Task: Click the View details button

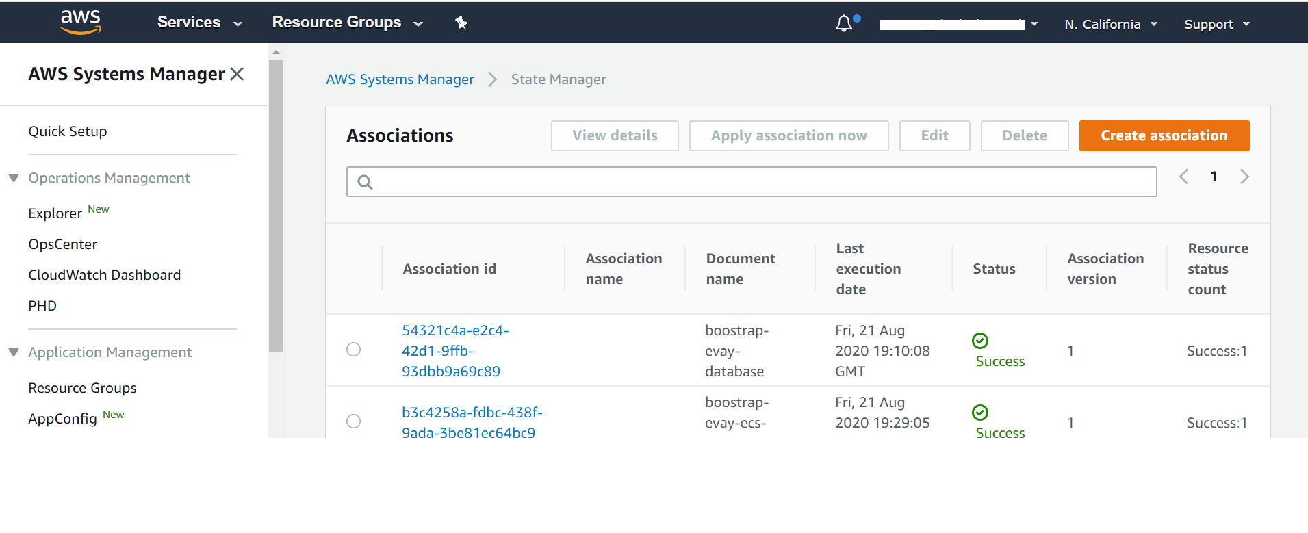Action: pyautogui.click(x=615, y=135)
